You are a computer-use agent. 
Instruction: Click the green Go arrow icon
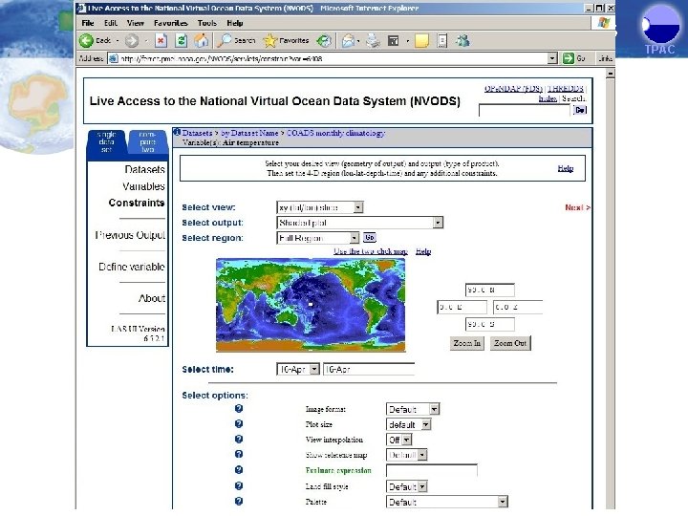(569, 58)
